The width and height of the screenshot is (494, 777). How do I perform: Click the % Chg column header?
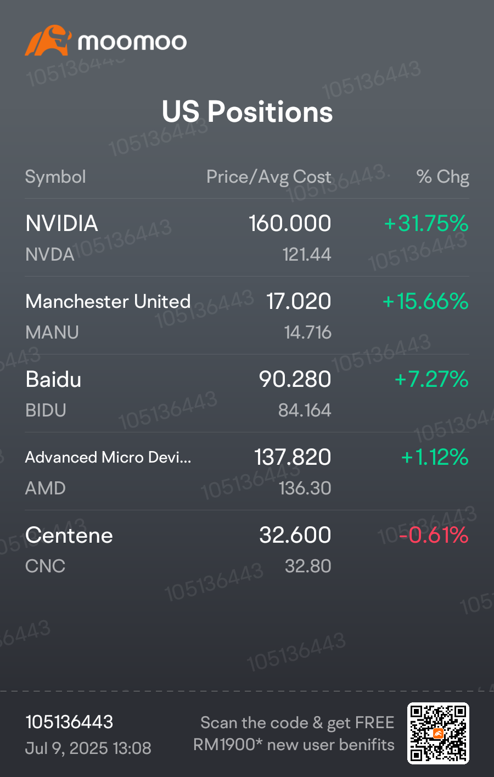pos(442,177)
